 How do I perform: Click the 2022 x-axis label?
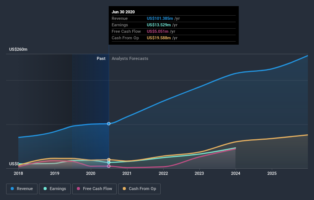pyautogui.click(x=163, y=173)
